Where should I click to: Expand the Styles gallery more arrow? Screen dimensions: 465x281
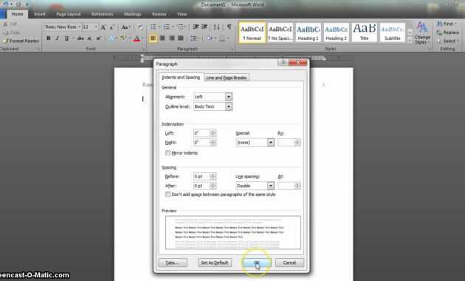click(x=410, y=41)
